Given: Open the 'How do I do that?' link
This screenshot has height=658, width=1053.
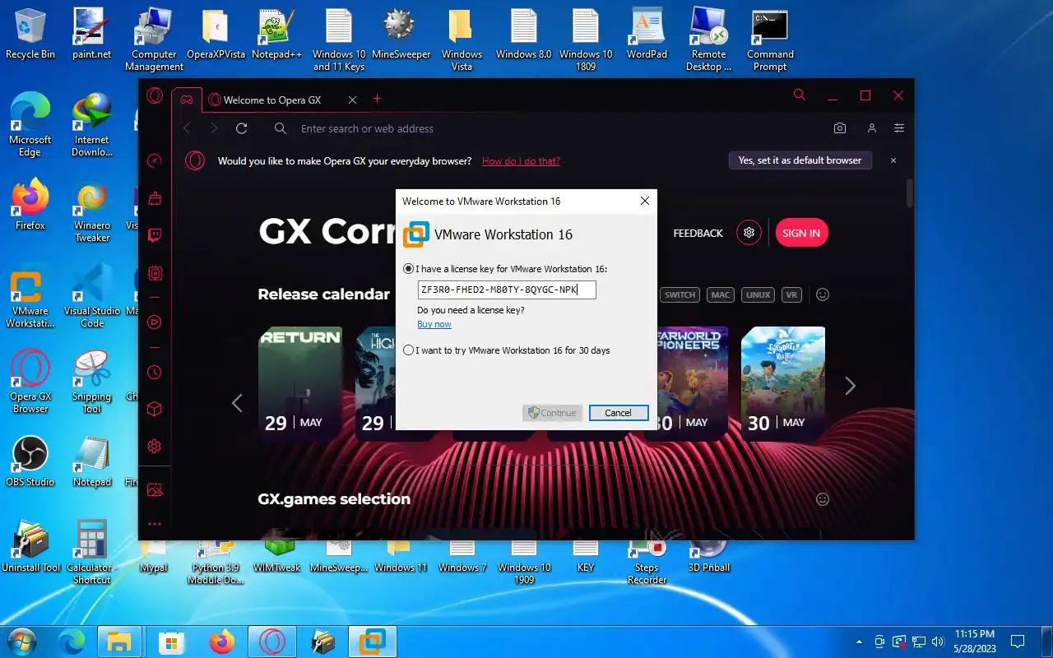Looking at the screenshot, I should (x=521, y=161).
